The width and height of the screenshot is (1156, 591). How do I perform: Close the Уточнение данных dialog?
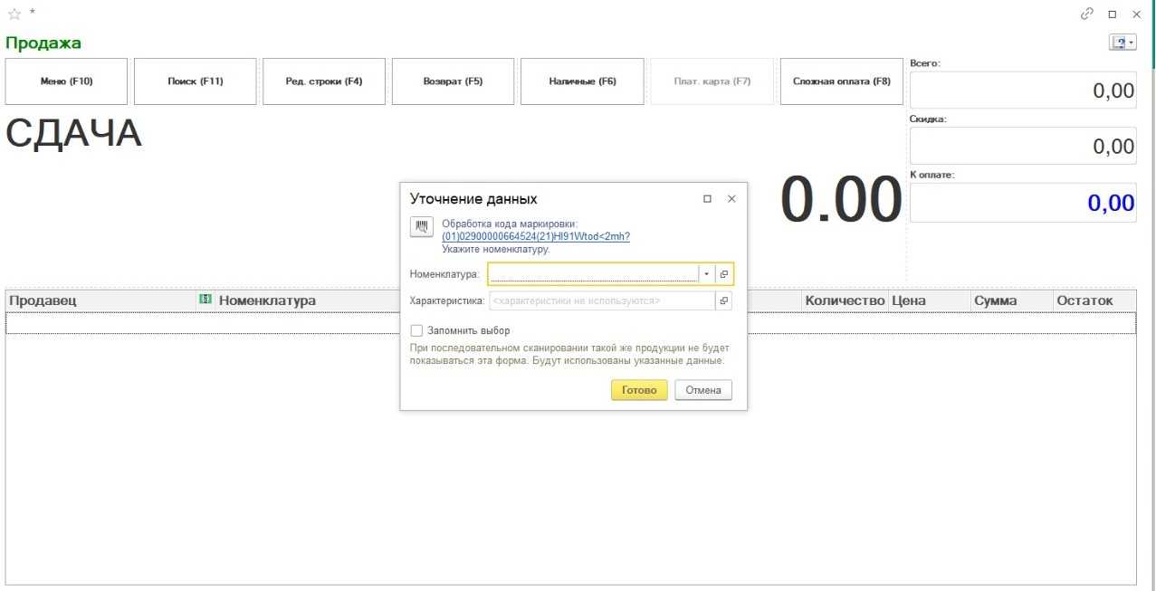pyautogui.click(x=731, y=199)
